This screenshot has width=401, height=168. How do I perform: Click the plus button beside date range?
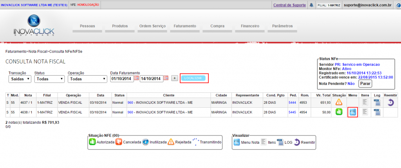point(175,78)
